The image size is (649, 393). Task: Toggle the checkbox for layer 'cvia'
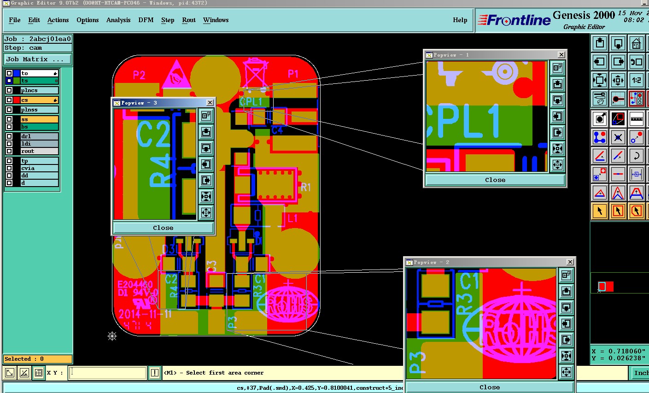9,168
